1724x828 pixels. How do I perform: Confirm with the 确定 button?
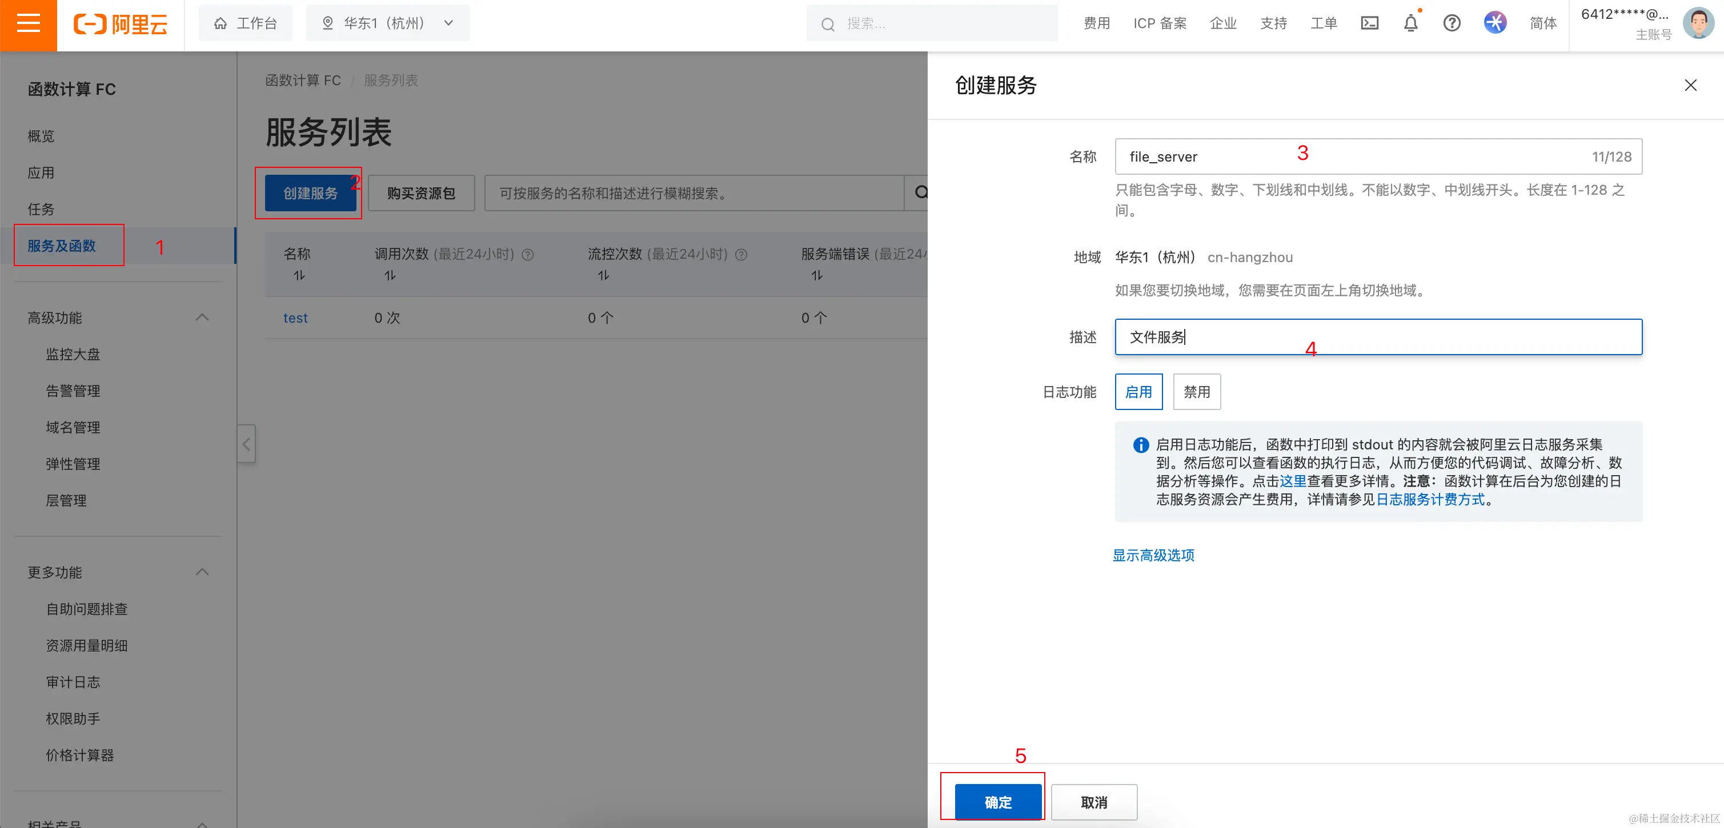(x=997, y=802)
